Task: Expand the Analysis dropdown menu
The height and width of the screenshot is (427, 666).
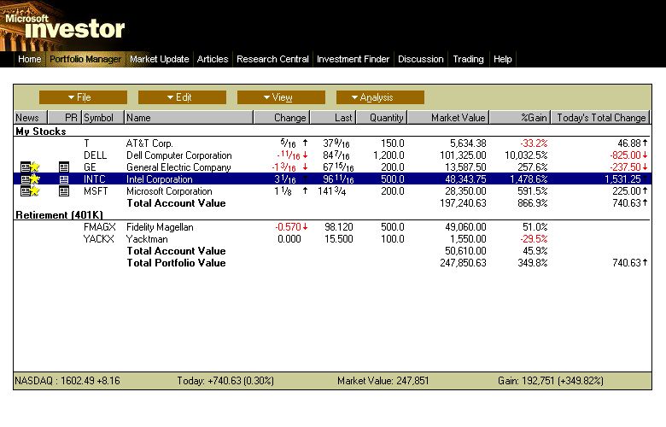Action: tap(380, 97)
